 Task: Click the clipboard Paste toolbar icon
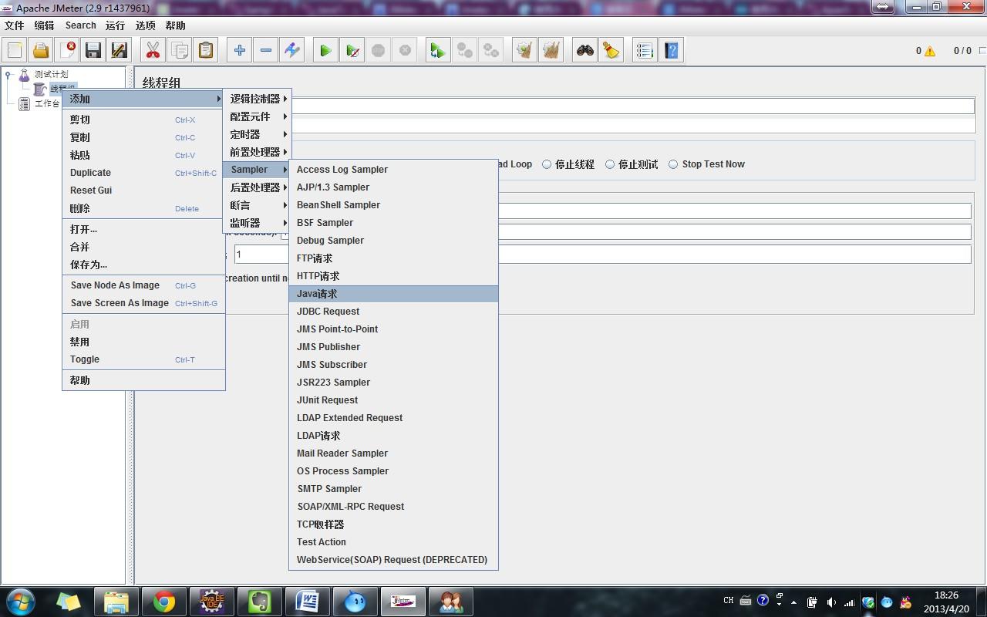click(x=206, y=51)
